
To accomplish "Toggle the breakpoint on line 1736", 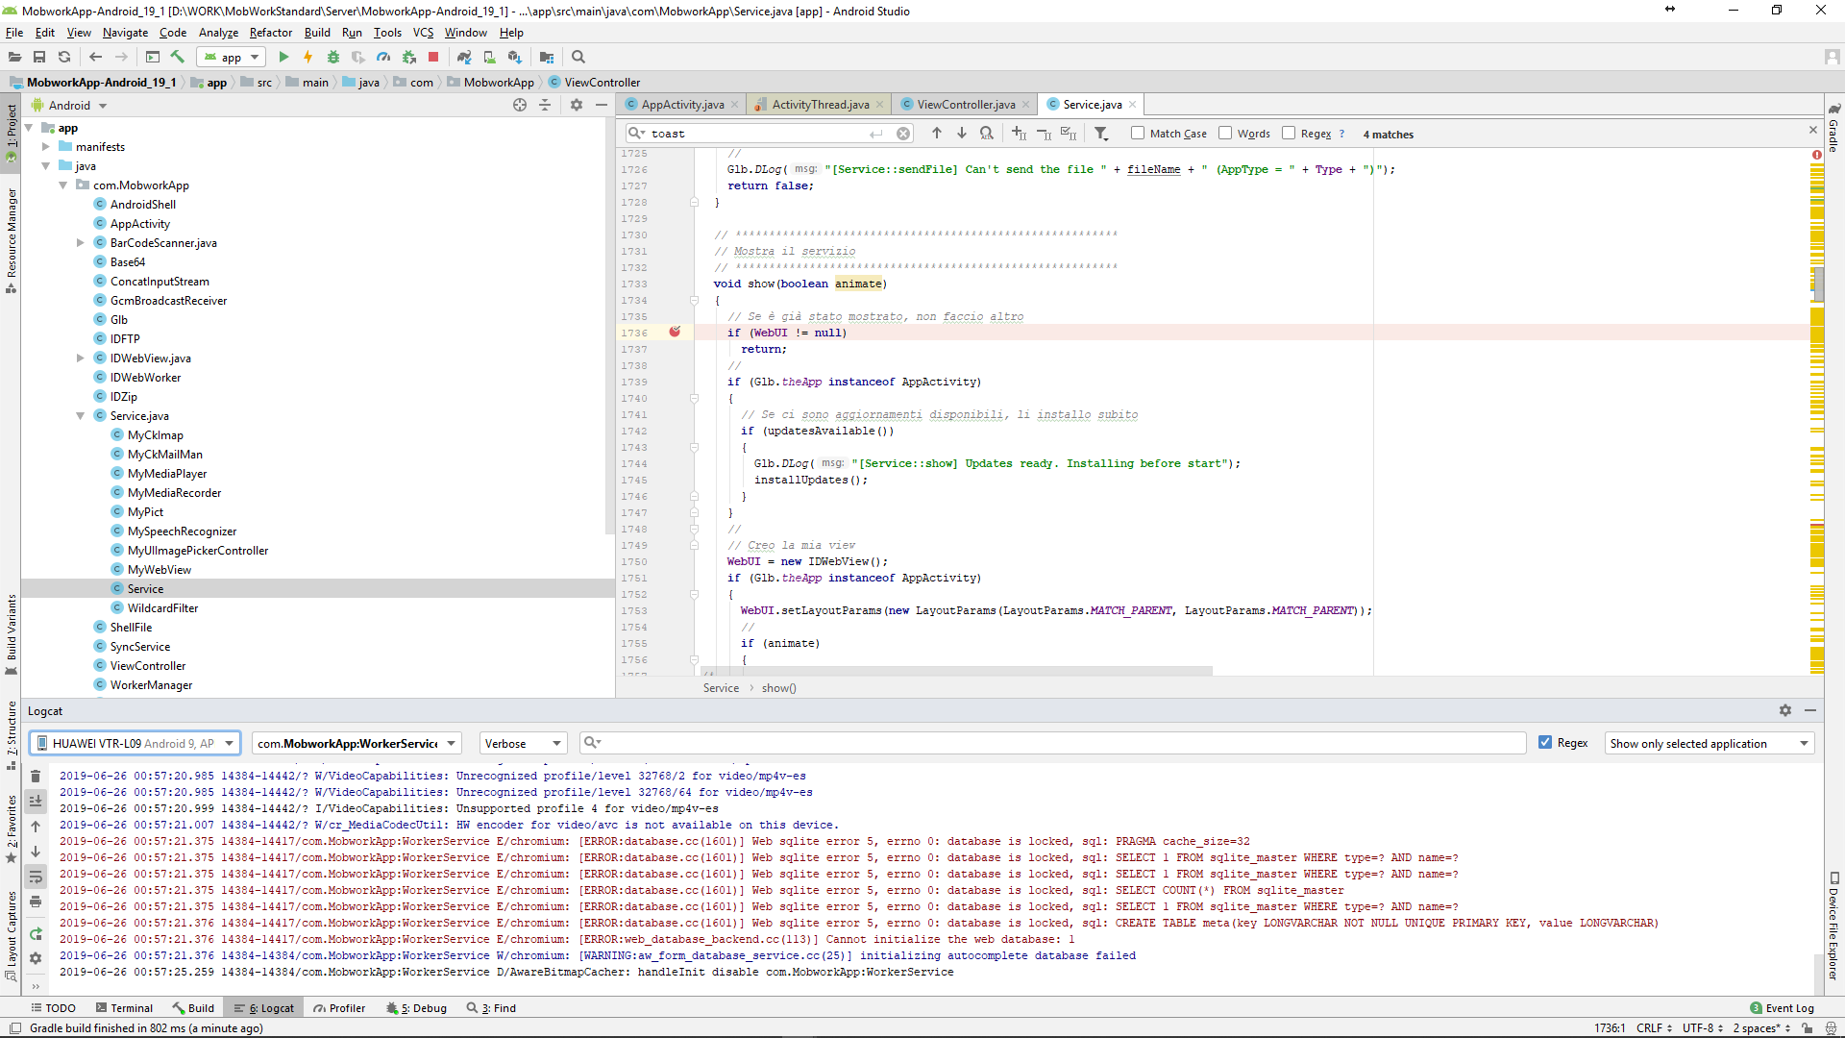I will tap(675, 332).
